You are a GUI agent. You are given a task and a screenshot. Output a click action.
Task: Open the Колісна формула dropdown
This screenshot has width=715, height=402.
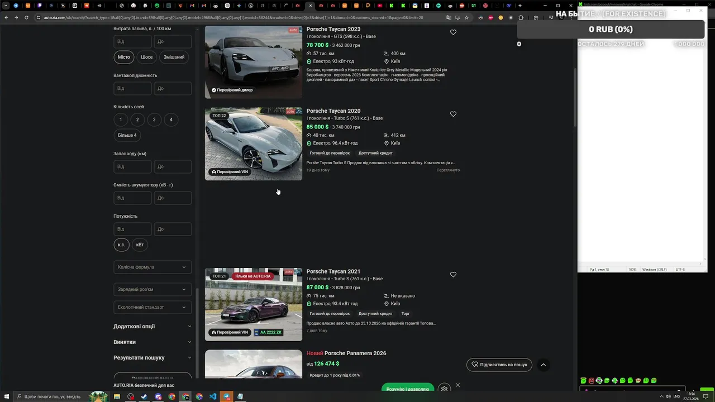point(152,267)
